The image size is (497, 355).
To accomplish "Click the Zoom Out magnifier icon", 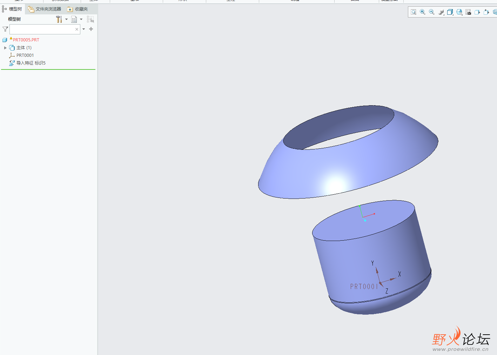I will 432,12.
